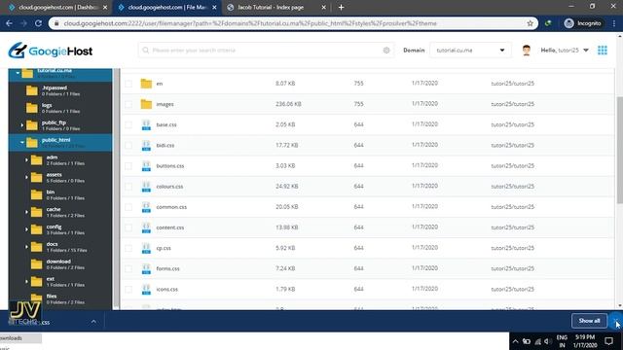The image size is (623, 350).
Task: Open the GoogieHost logo home link
Action: point(51,51)
